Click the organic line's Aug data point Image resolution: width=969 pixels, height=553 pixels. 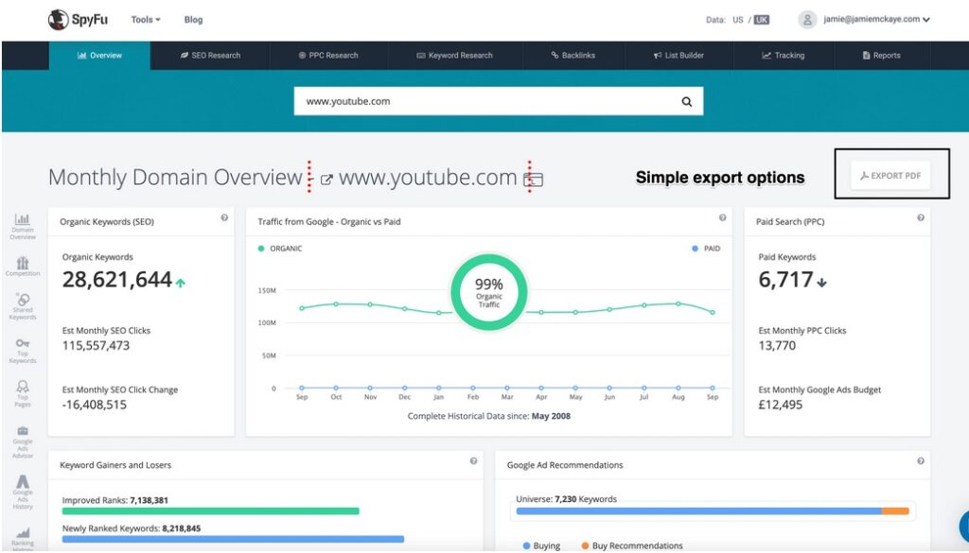pos(678,303)
